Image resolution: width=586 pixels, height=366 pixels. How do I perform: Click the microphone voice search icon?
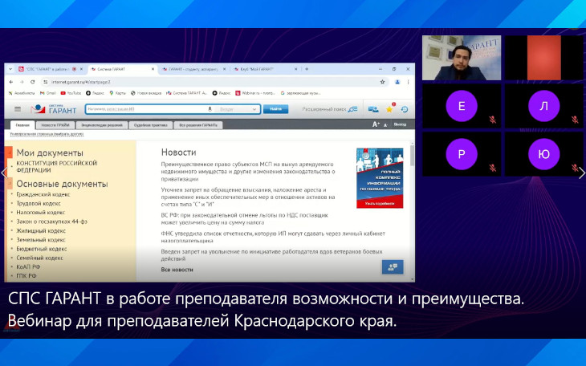pyautogui.click(x=210, y=109)
